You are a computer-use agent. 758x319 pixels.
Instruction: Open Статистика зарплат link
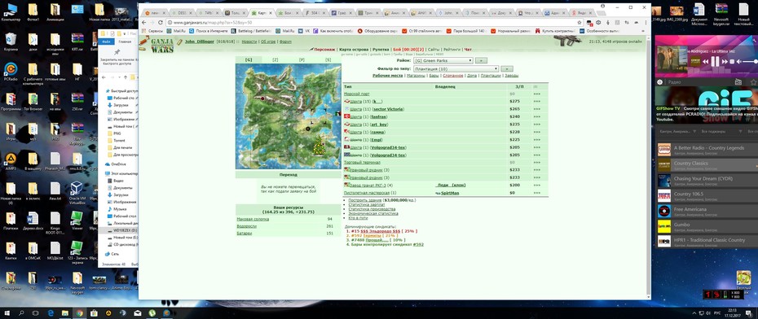pos(367,204)
